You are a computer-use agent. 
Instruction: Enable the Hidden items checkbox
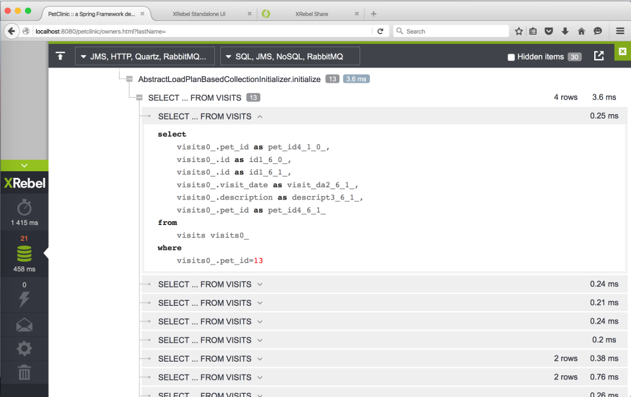[511, 56]
